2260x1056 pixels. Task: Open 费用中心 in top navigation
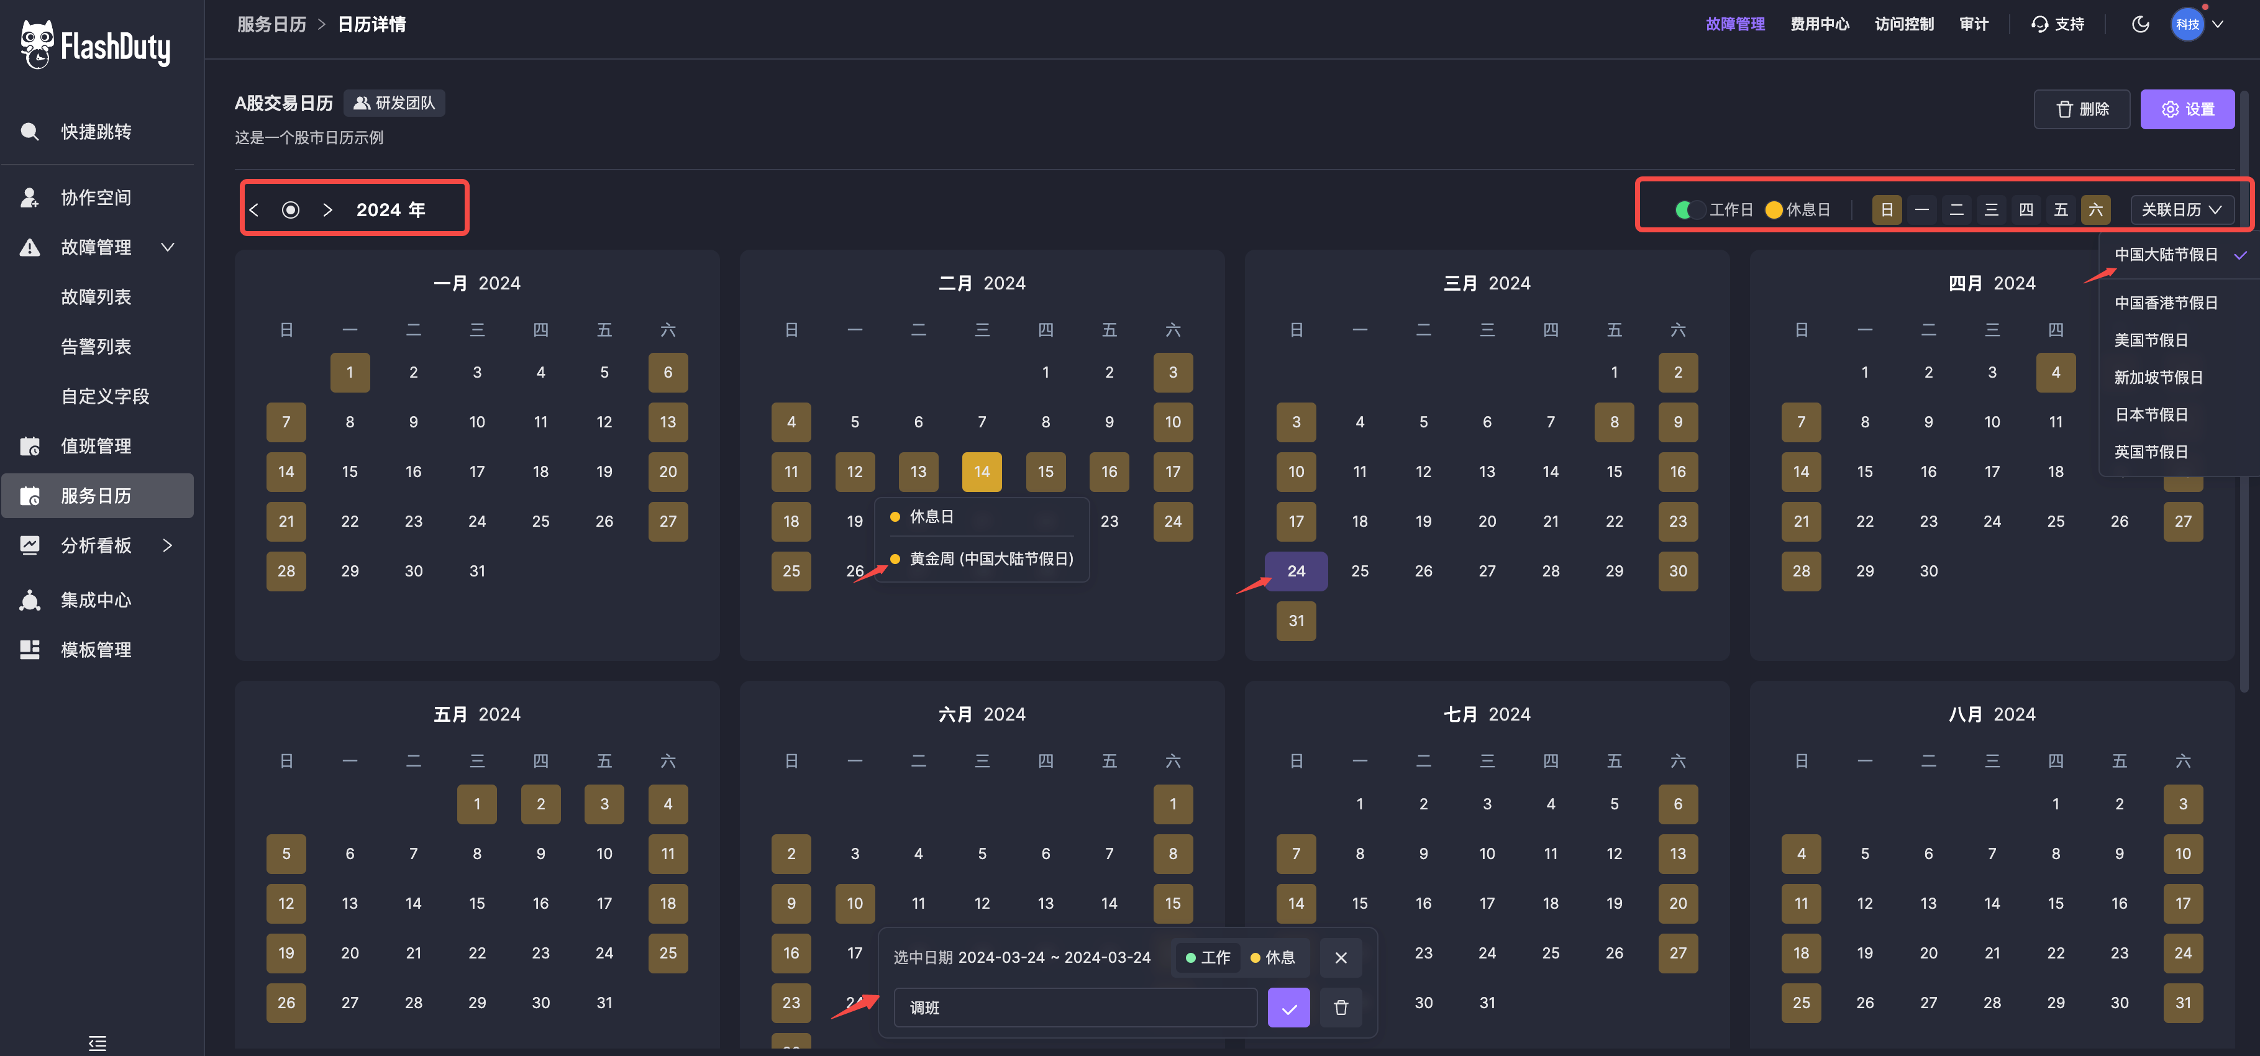point(1820,25)
